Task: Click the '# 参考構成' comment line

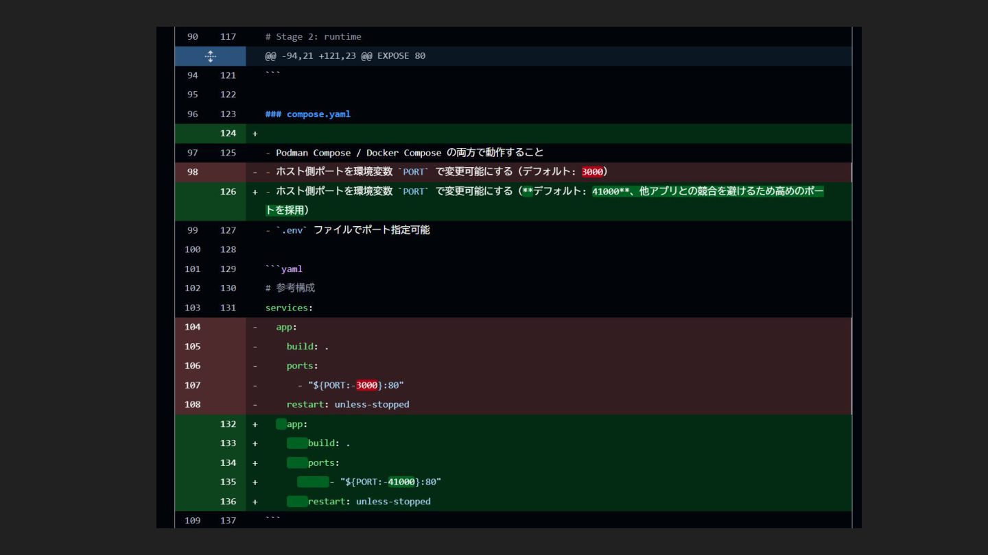Action: click(x=290, y=288)
